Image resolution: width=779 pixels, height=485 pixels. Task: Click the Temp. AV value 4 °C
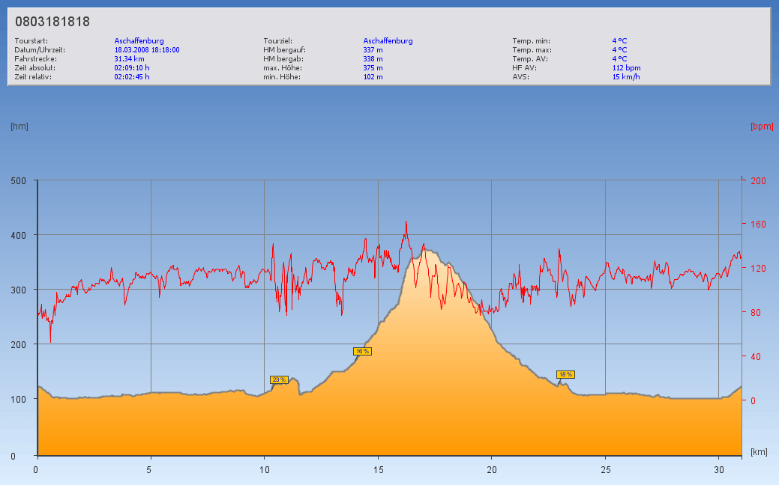619,59
